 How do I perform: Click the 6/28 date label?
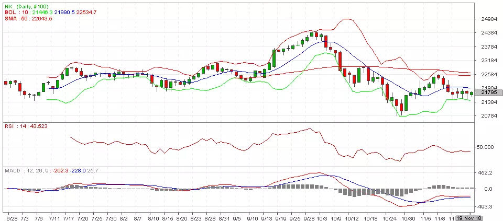(12, 218)
